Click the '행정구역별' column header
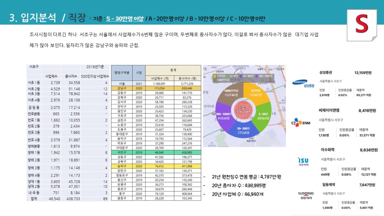Image resolution: width=384 pixels, height=216 pixels. (x=122, y=73)
